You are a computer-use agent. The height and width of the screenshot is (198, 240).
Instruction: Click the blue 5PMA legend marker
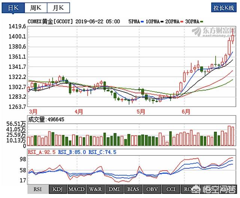[x=142, y=22]
